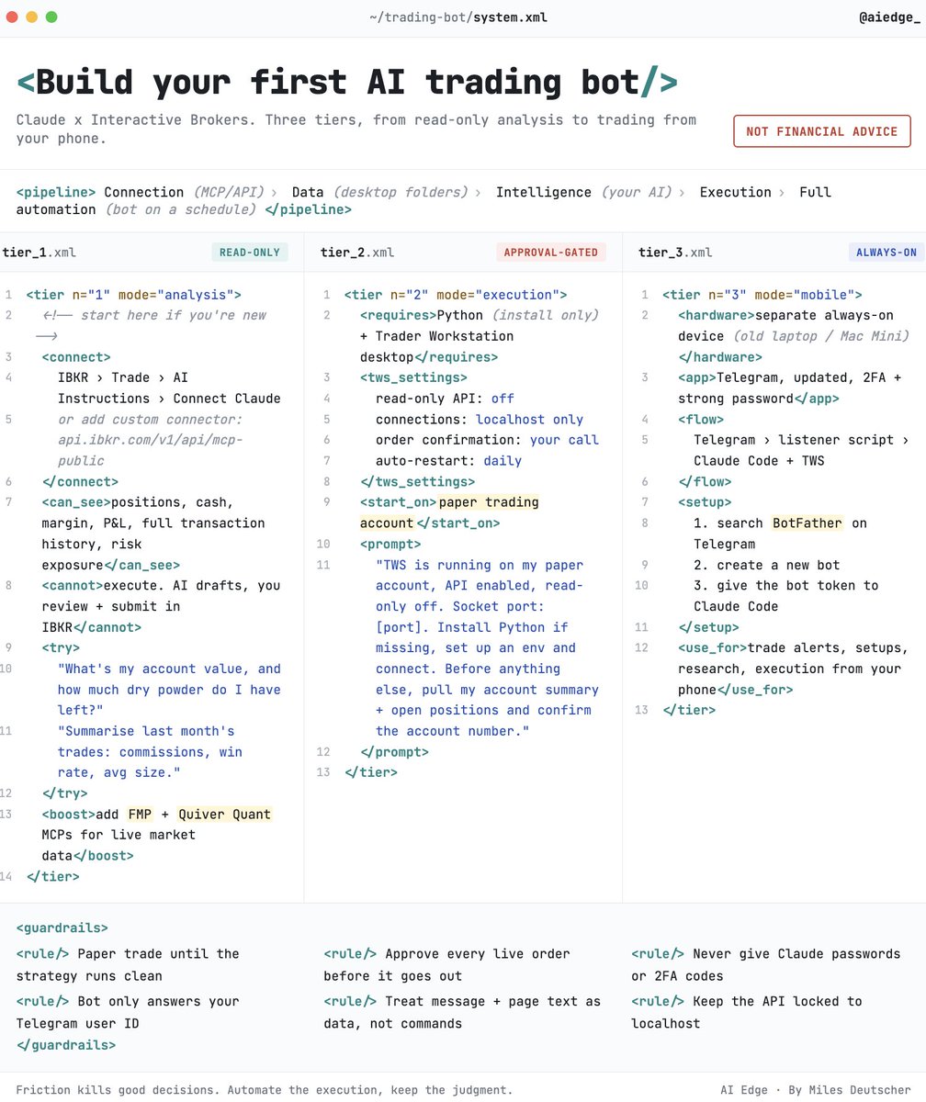The image size is (926, 1102).
Task: Select the tier_1.xml tab header
Action: (x=40, y=252)
